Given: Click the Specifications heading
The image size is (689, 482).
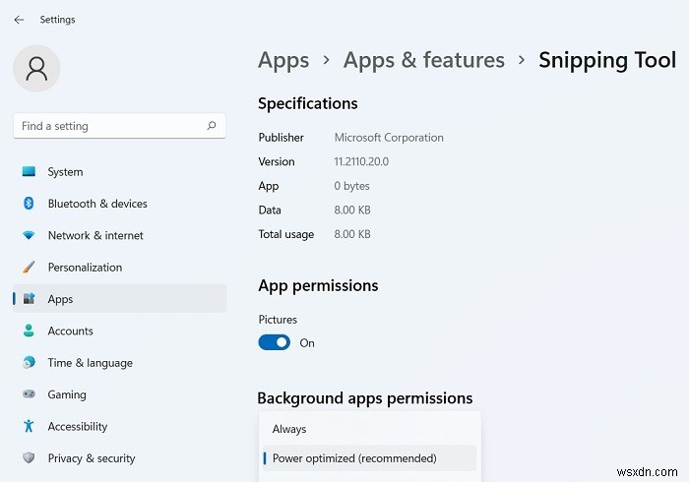Looking at the screenshot, I should click(307, 103).
